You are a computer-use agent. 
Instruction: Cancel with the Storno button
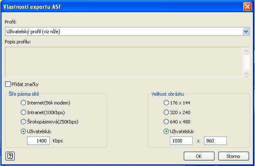[234, 156]
